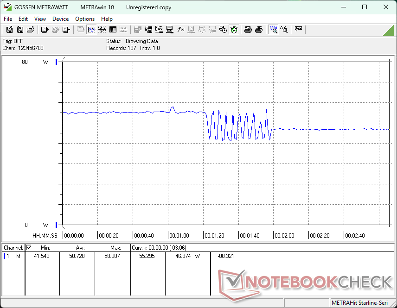Click the grayed-out multi-waveform trigger icon

(212, 30)
